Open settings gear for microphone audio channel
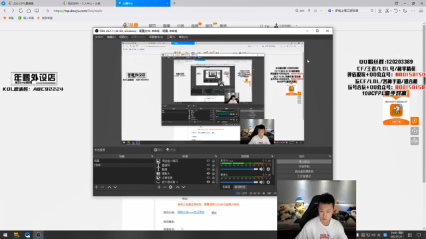The height and width of the screenshot is (239, 426). [268, 182]
